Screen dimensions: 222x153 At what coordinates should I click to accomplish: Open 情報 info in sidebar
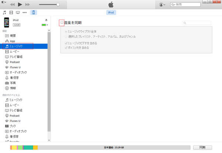click(10, 88)
